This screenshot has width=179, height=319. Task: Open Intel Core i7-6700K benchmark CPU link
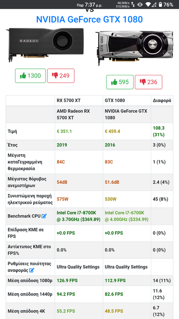[127, 216]
